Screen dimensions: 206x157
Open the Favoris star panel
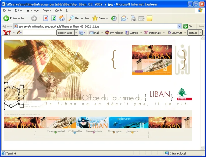(x=100, y=18)
